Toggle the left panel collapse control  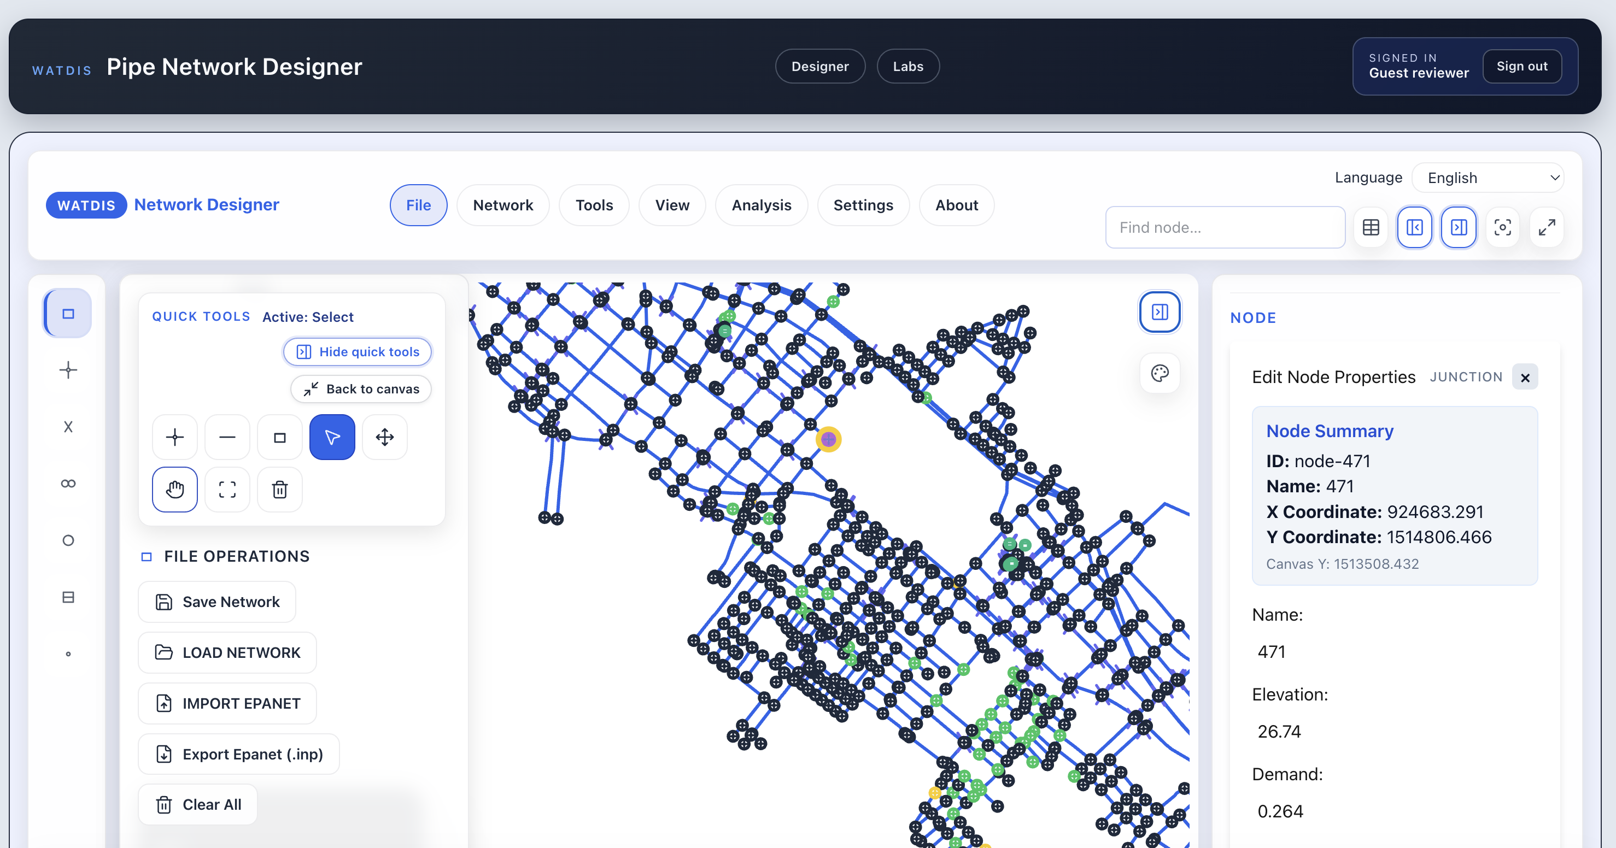1415,227
